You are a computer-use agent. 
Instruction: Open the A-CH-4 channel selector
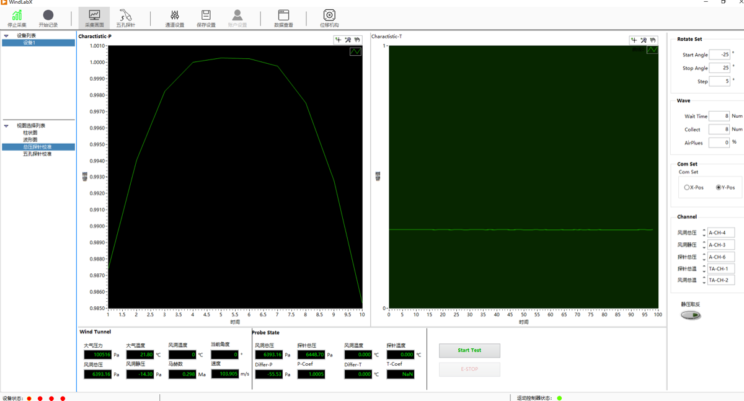721,233
